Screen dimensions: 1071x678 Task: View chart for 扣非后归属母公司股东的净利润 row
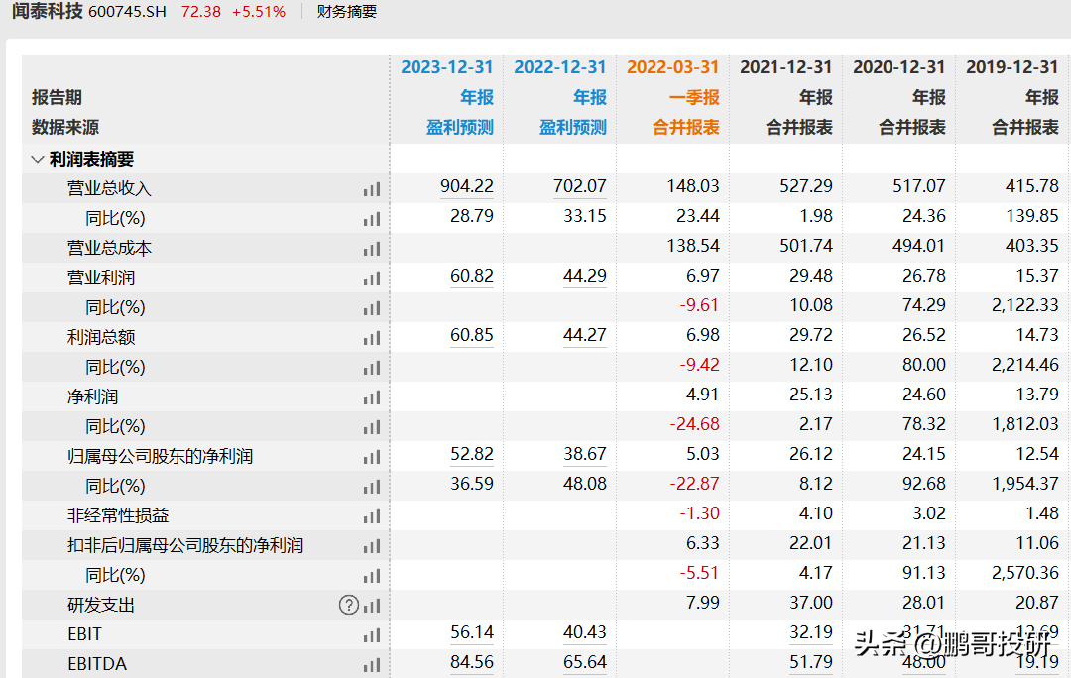[372, 545]
